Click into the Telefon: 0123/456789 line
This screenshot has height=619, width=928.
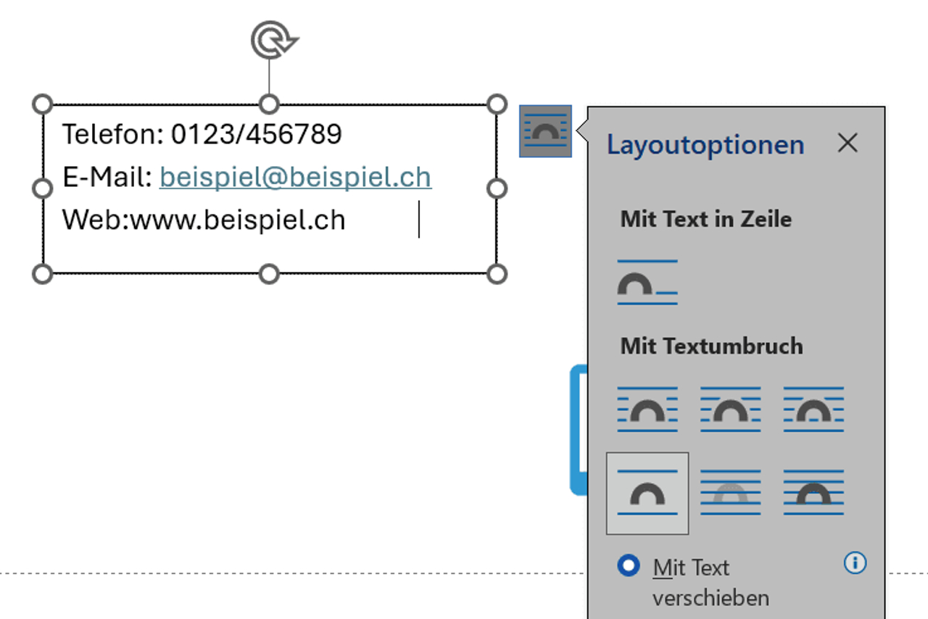[x=202, y=134]
